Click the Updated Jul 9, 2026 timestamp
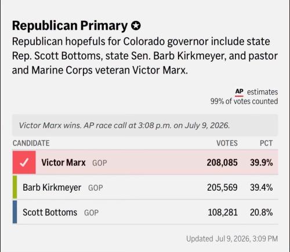This screenshot has width=290, height=252. (232, 239)
